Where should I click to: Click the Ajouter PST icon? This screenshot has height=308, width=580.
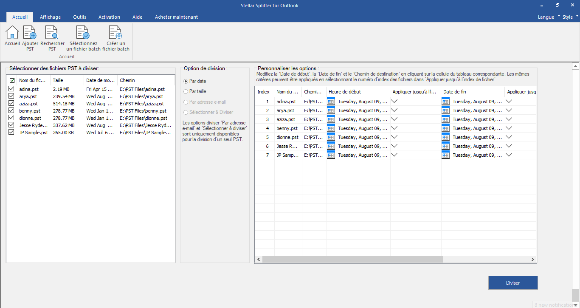tap(30, 32)
